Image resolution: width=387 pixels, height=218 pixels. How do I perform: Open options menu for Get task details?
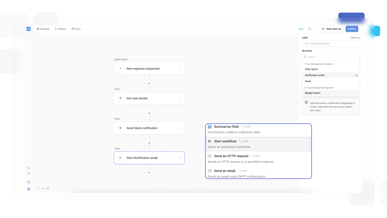pos(179,98)
